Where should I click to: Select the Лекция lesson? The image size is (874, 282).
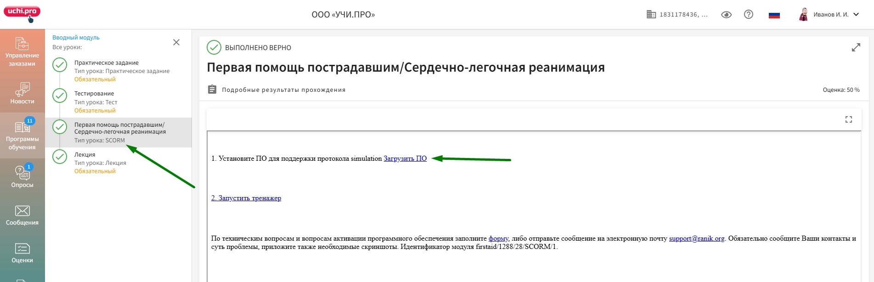tap(85, 155)
